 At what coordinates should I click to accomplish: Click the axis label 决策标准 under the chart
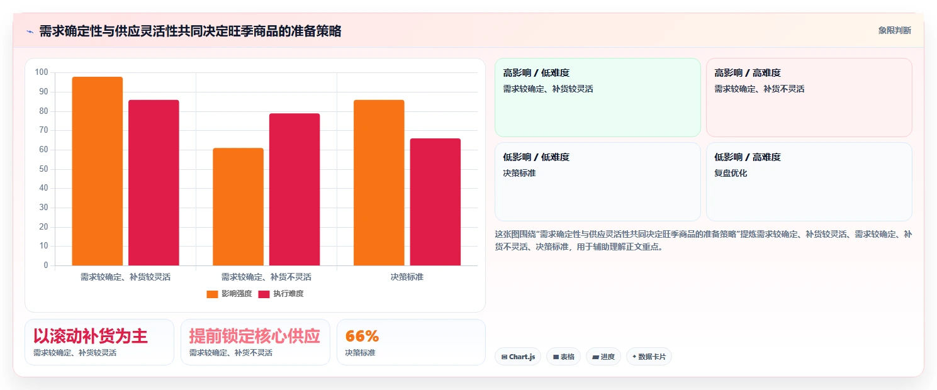(x=407, y=277)
